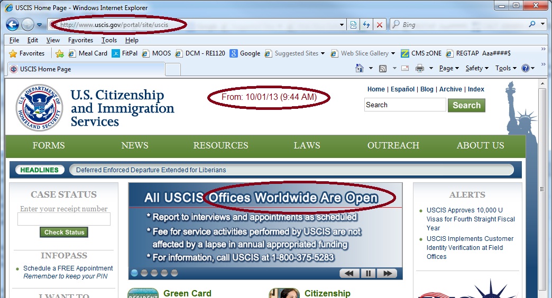Open the Favorites star button
This screenshot has height=298, width=552.
pos(27,53)
